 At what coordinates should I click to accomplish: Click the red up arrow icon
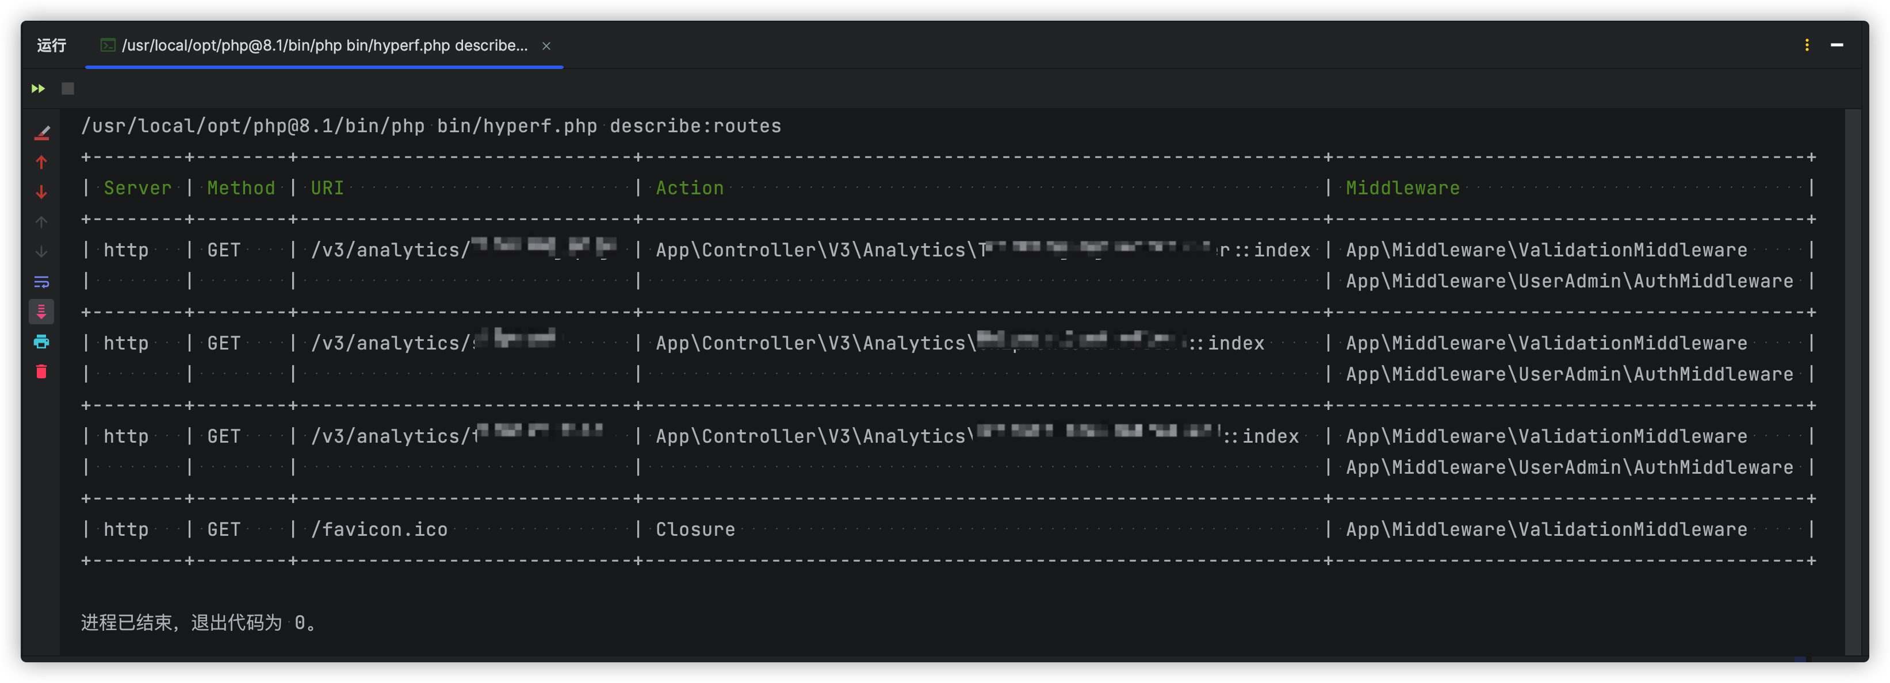tap(42, 162)
